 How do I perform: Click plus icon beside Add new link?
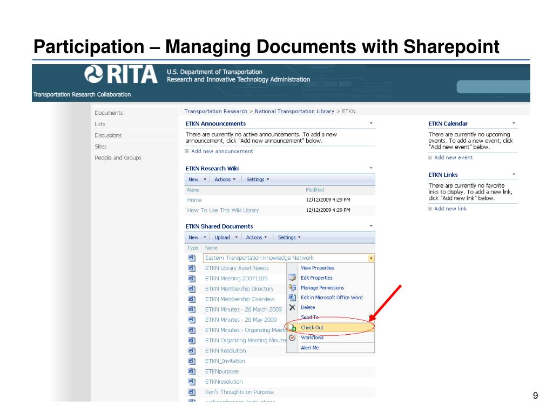click(429, 209)
